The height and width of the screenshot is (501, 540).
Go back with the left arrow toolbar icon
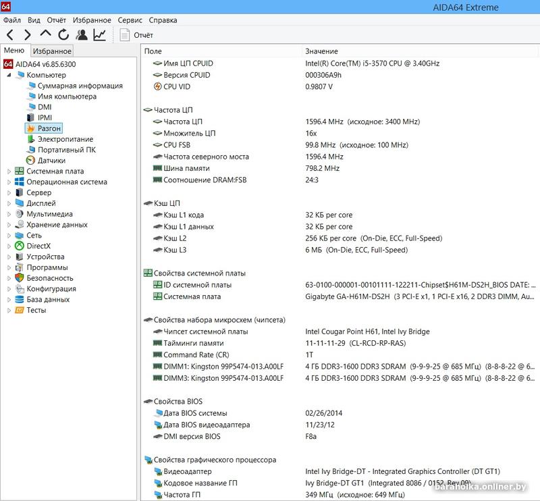10,35
